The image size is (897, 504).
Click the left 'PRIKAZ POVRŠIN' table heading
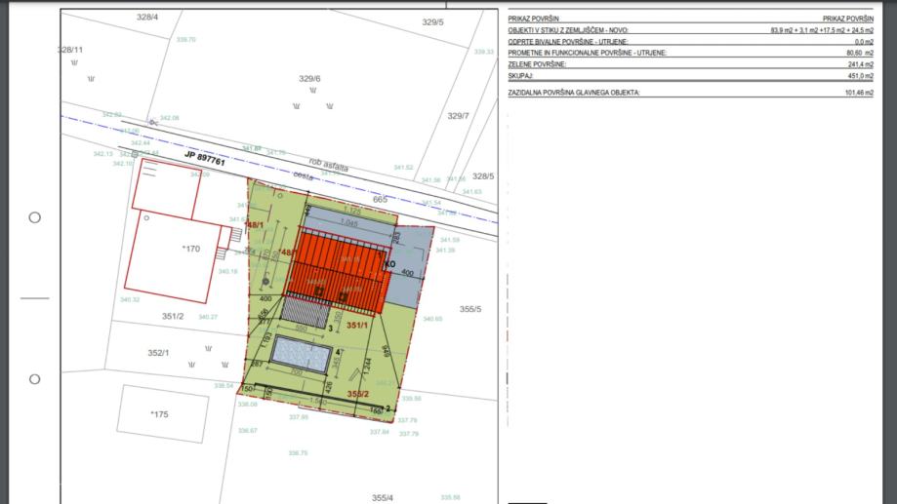(x=533, y=19)
